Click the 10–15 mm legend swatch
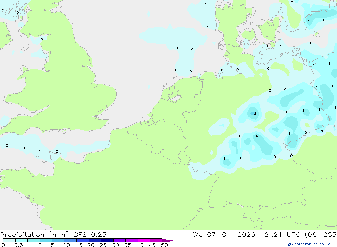Image resolution: width=337 pixels, height=247 pixels. [70, 240]
